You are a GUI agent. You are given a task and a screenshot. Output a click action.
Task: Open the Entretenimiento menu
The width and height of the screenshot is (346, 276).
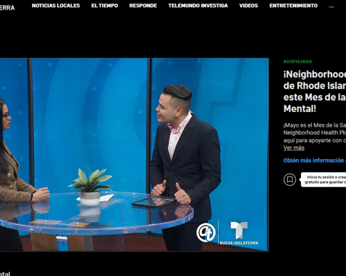pyautogui.click(x=293, y=6)
